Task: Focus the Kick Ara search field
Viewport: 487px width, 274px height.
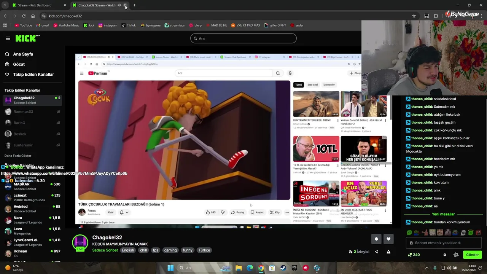Action: coord(243,38)
